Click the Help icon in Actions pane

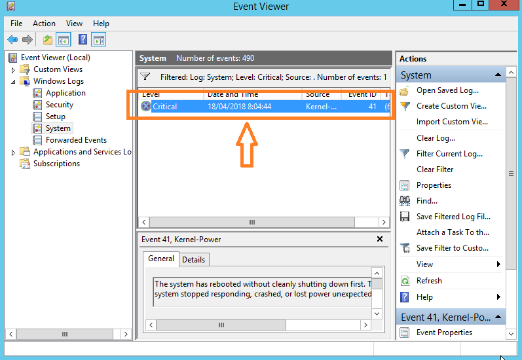point(405,297)
